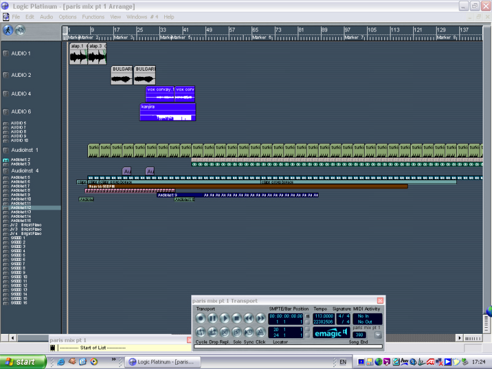Mute the AUDIO 1 track
This screenshot has height=369, width=492.
click(6, 54)
